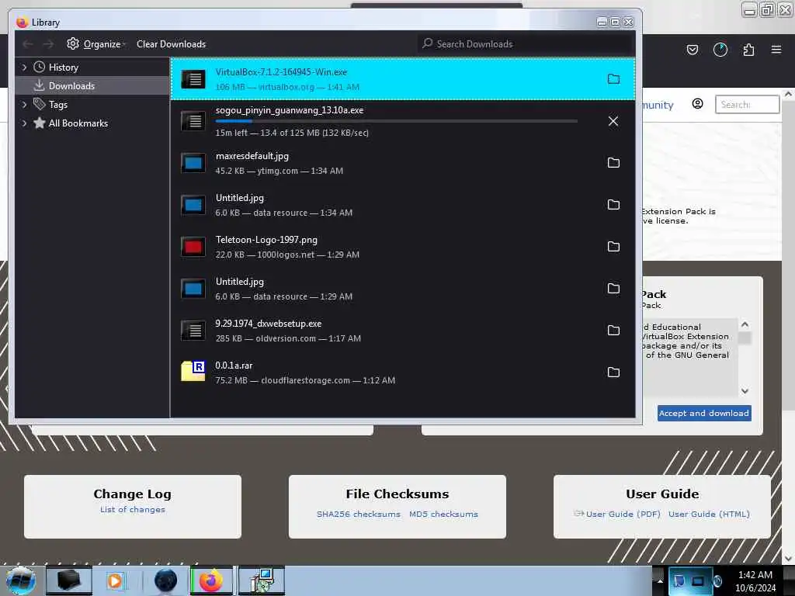The image size is (795, 596).
Task: Click the Teletoon-Logo-1997.png red file icon
Action: [x=193, y=247]
